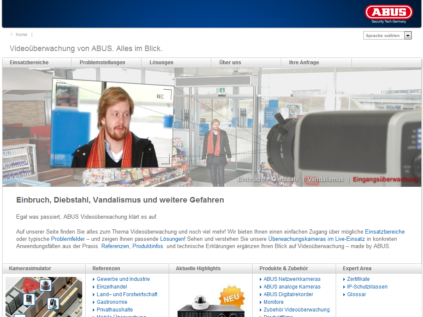Click the Produkte & Zubehör panel heading
423x317 pixels.
pyautogui.click(x=284, y=268)
